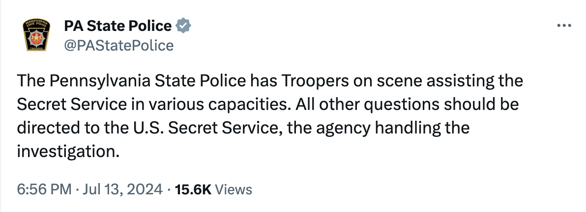586x212 pixels.
Task: Click the PA State Police shield avatar
Action: click(37, 35)
